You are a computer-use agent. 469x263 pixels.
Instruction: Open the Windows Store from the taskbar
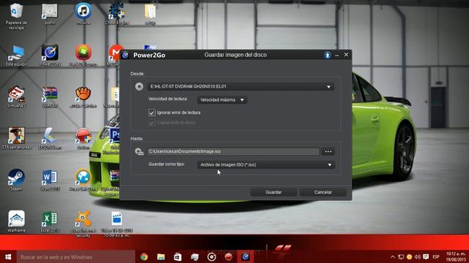[x=177, y=256]
